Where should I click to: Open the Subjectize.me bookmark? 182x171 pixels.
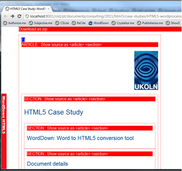click(41, 23)
